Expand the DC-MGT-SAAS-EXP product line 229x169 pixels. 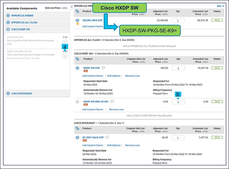(x=78, y=137)
